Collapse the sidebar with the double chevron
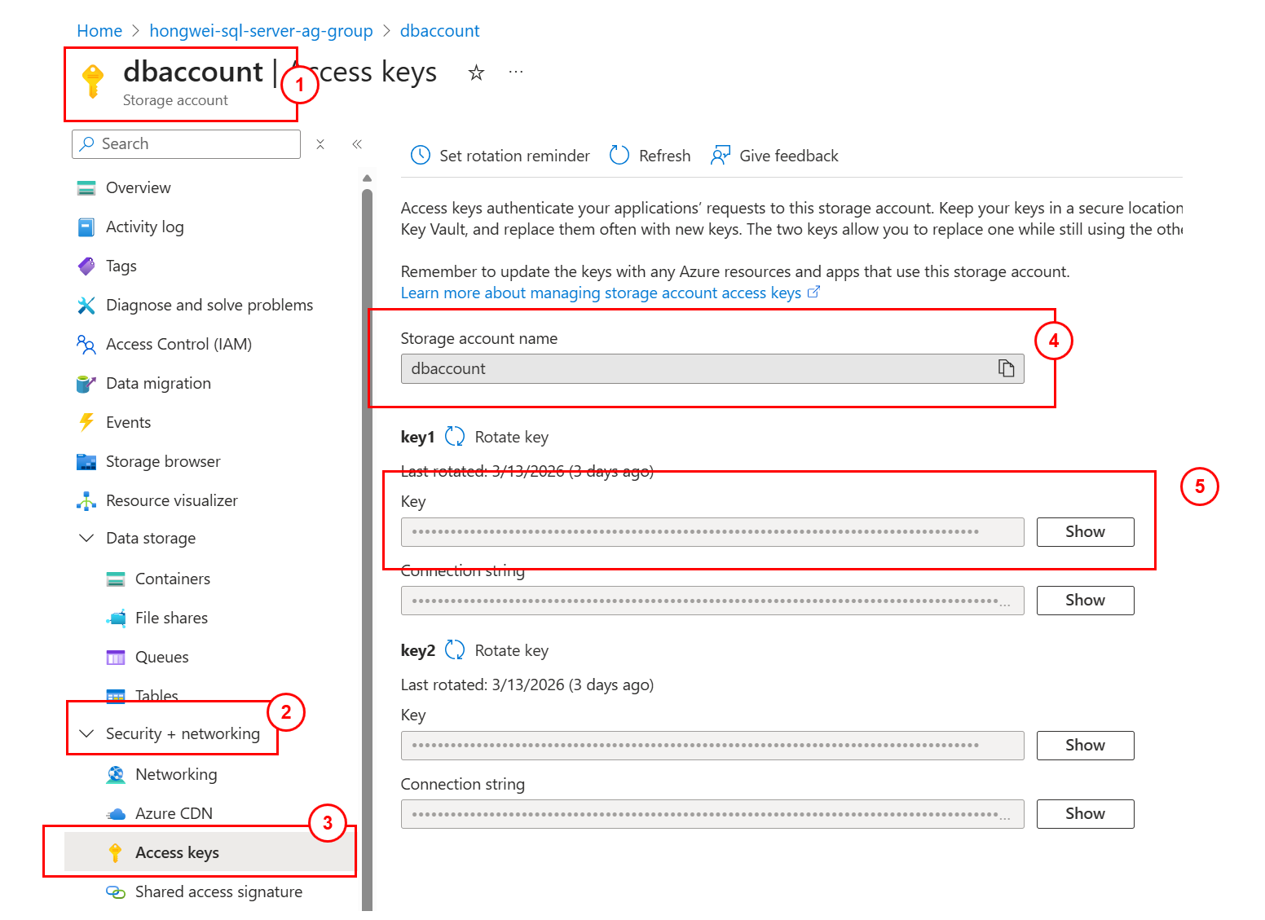 tap(357, 144)
